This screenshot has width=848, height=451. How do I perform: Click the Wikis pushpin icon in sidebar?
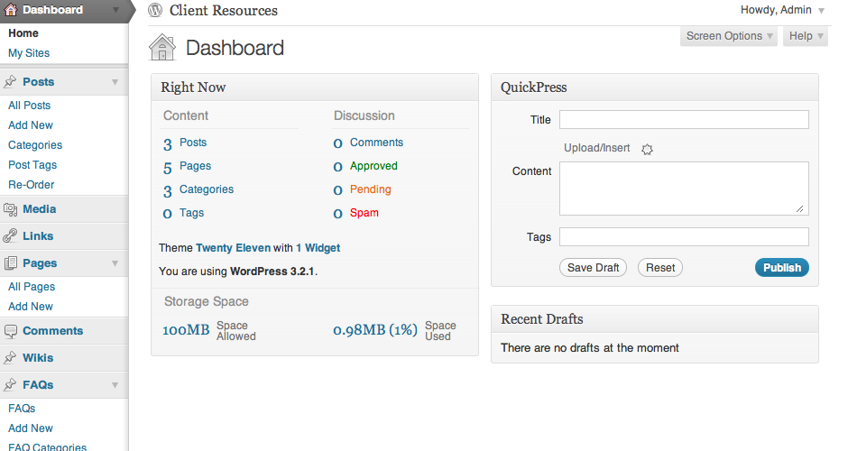click(11, 358)
